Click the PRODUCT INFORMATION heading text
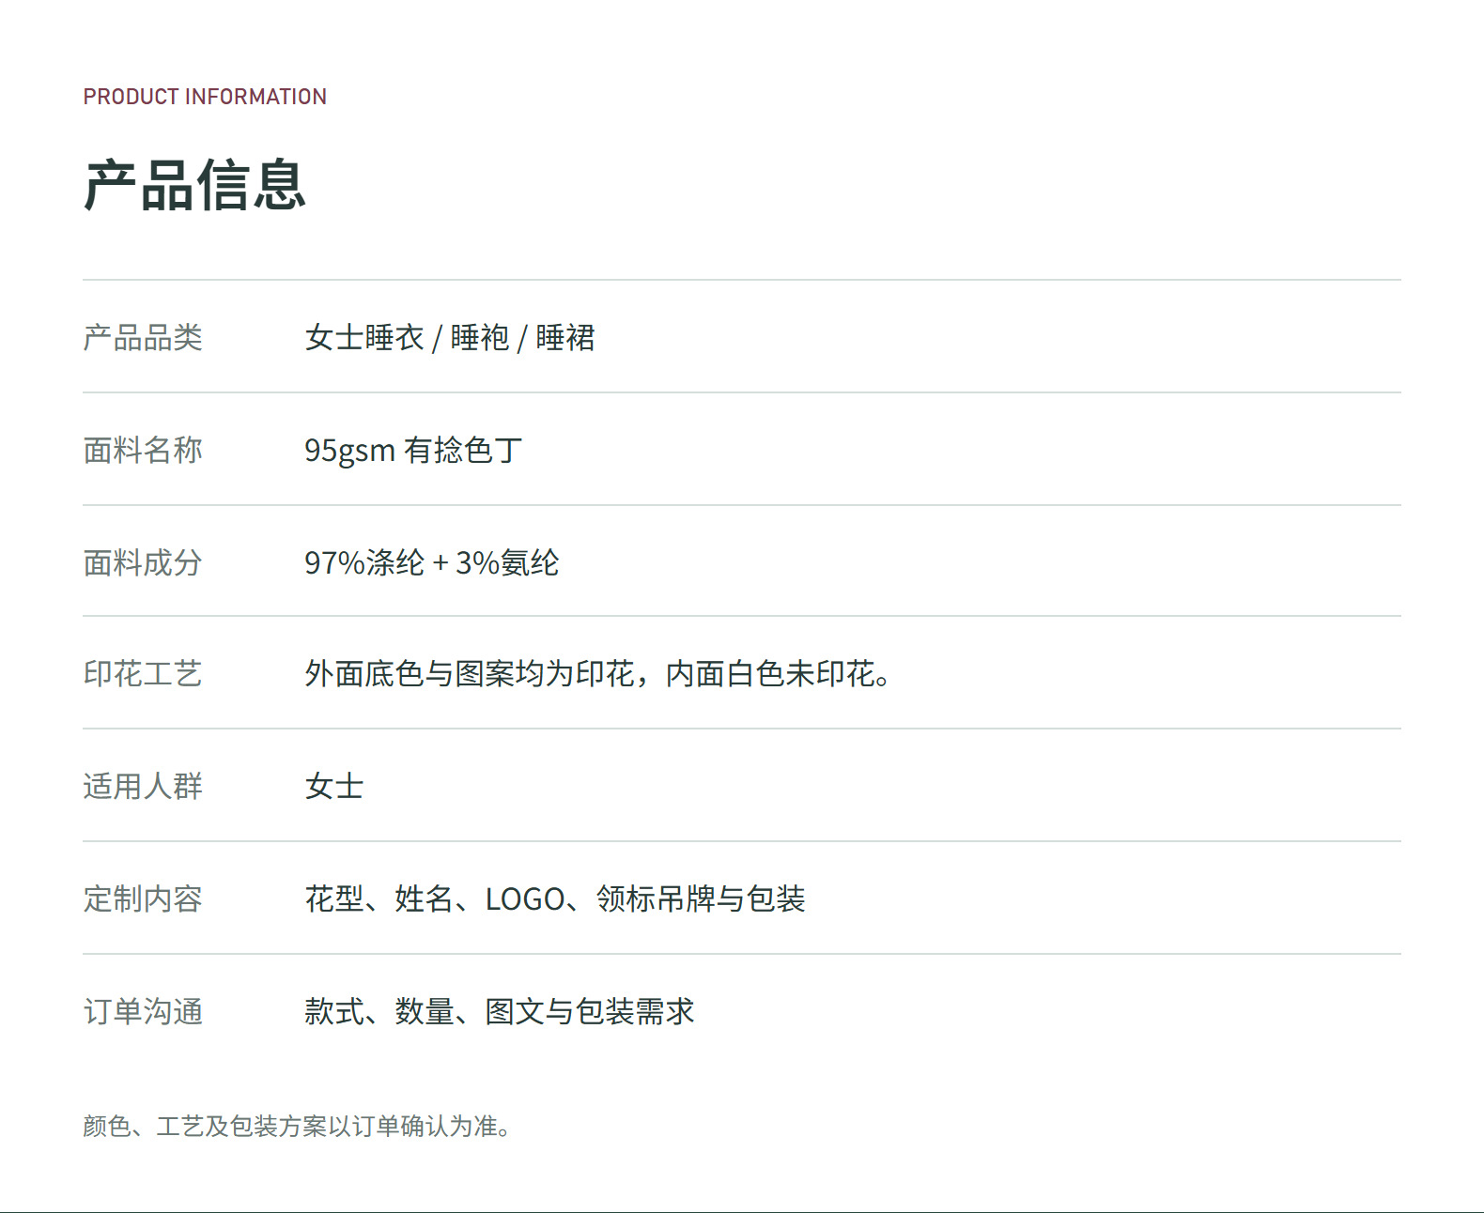 coord(205,97)
